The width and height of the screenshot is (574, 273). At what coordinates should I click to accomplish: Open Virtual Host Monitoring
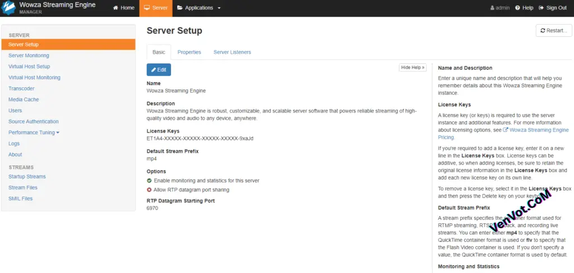(34, 77)
